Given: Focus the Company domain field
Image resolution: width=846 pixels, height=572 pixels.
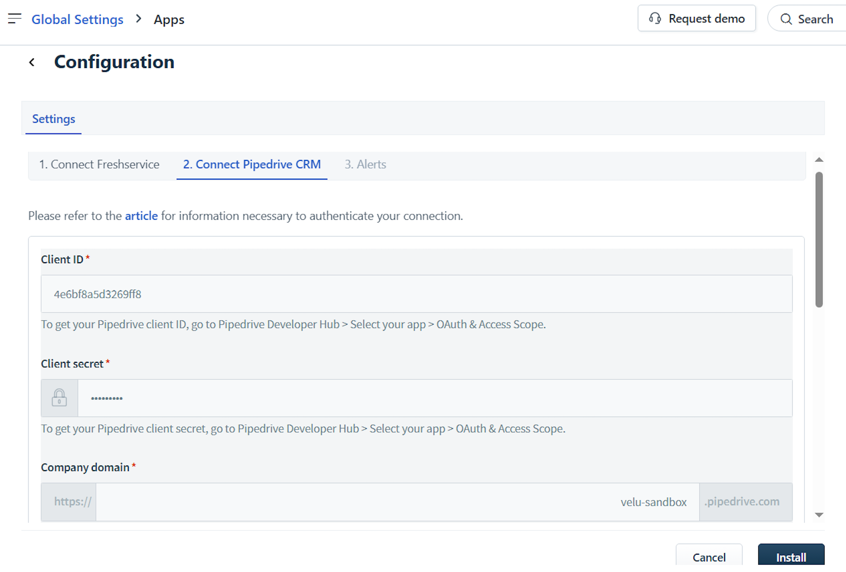Looking at the screenshot, I should pos(397,502).
